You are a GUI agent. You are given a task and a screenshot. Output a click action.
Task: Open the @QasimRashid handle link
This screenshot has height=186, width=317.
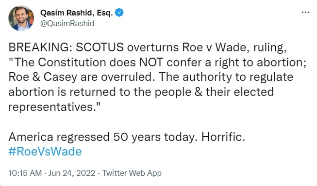pos(67,23)
